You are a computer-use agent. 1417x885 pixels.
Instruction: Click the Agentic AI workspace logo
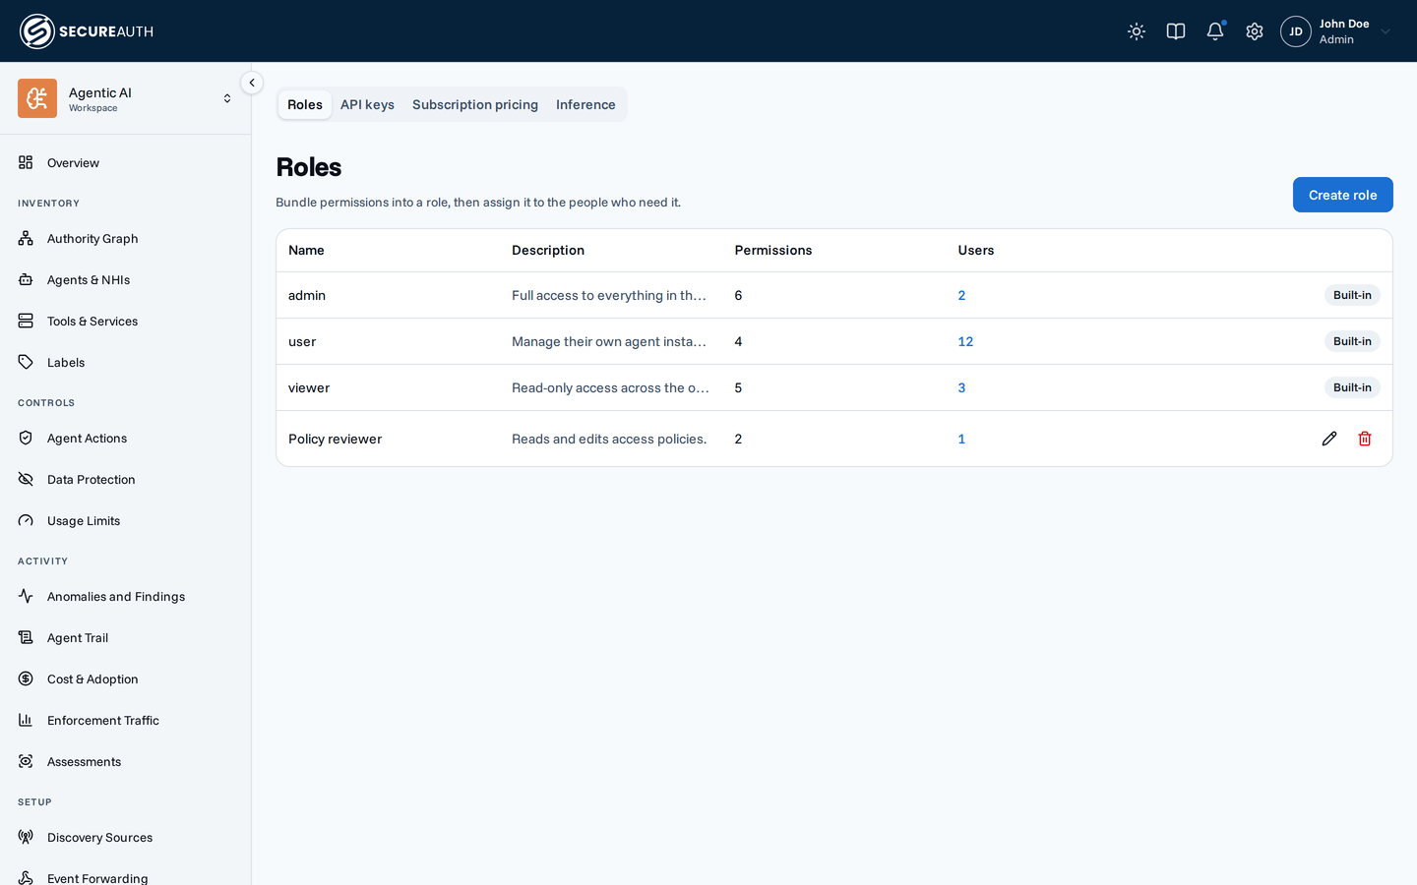(37, 98)
